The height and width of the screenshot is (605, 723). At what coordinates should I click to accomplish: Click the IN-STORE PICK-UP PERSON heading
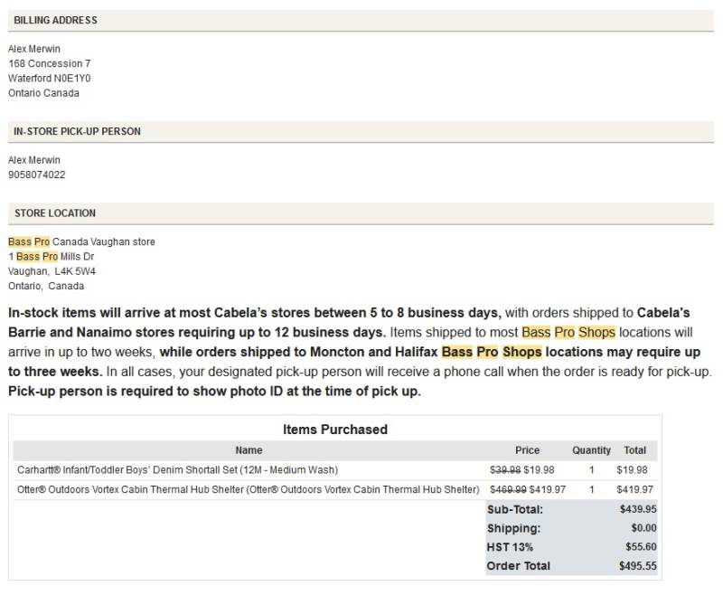(77, 131)
